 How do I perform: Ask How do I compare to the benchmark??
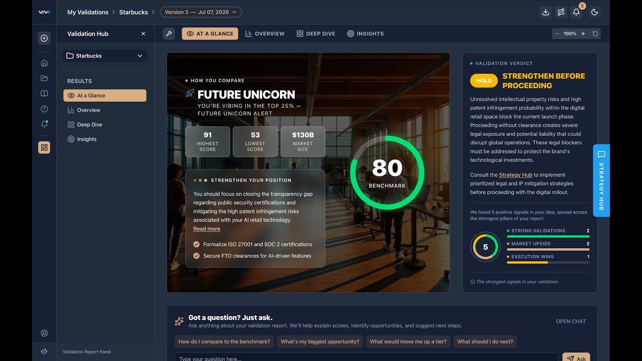(224, 341)
